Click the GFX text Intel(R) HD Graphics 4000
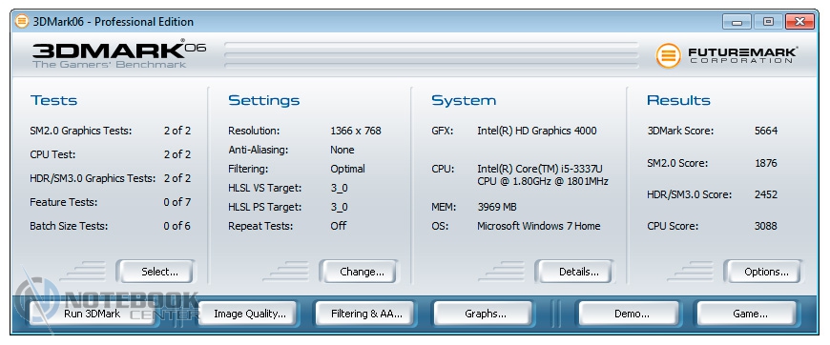The image size is (830, 345). pyautogui.click(x=537, y=131)
